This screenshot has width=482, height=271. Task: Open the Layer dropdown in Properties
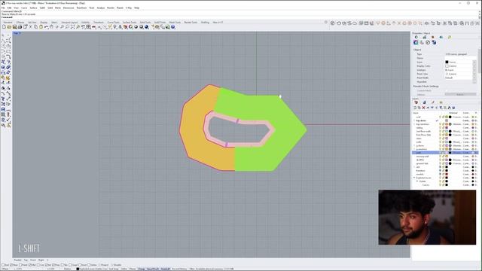click(x=461, y=62)
